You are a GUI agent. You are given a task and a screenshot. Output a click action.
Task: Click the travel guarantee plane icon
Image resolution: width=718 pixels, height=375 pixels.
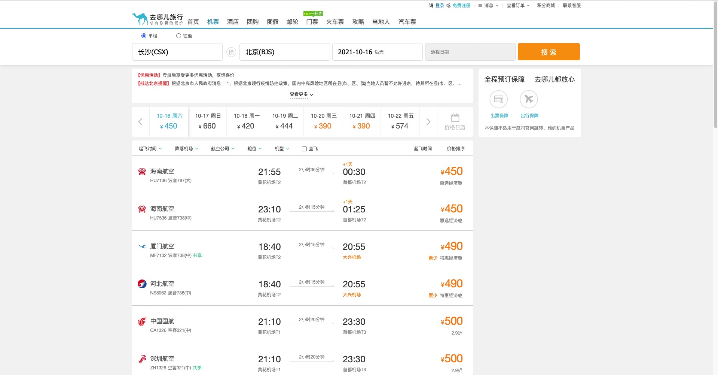click(x=529, y=99)
